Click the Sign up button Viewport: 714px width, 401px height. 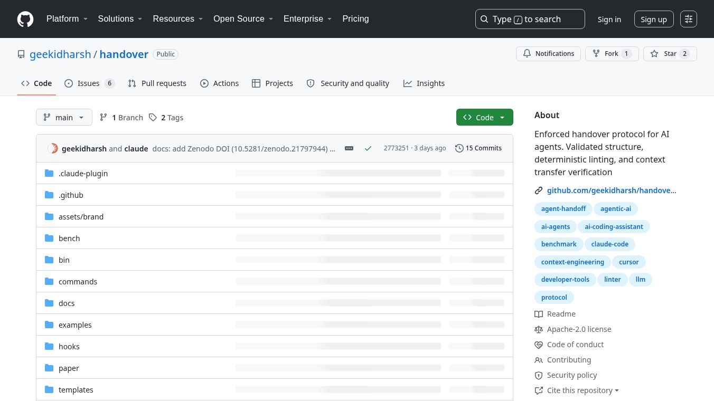654,20
